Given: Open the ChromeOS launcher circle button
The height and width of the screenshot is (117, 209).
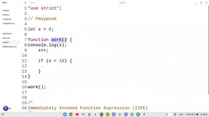Looking at the screenshot, I should pyautogui.click(x=3, y=114).
